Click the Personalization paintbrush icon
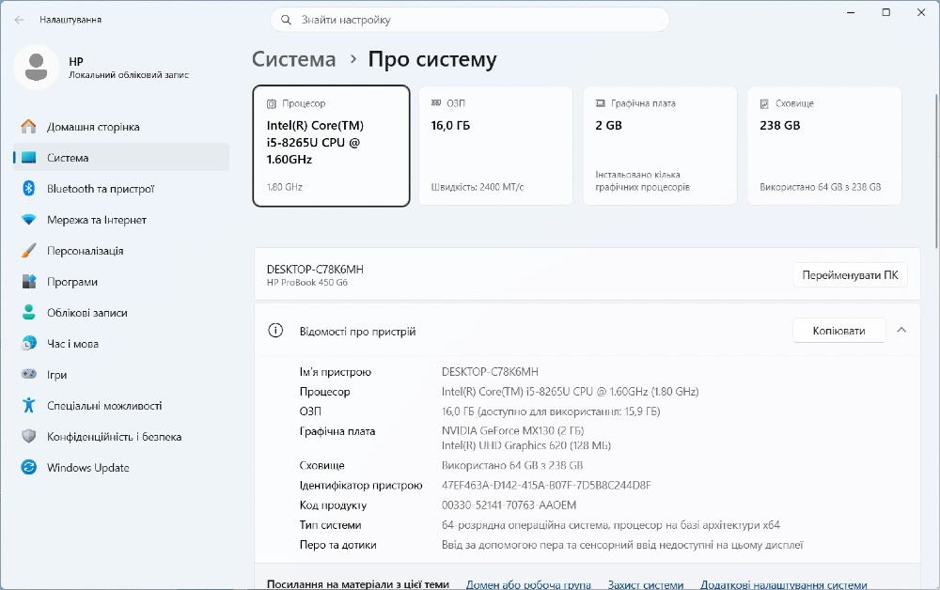The image size is (940, 590). click(x=28, y=251)
